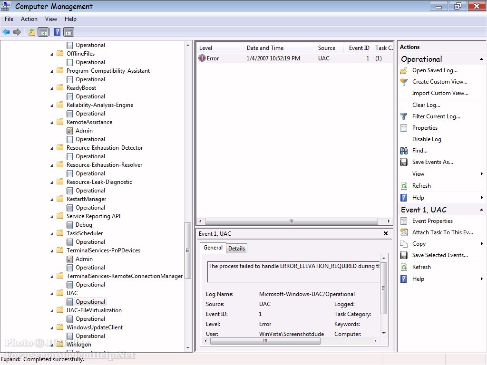Open the Action menu
Screen dimensions: 487x365
[29, 19]
